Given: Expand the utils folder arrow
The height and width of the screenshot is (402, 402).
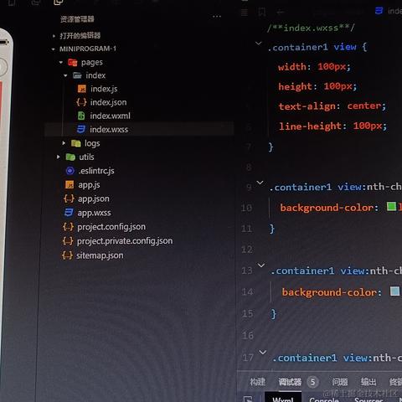Looking at the screenshot, I should click(58, 157).
